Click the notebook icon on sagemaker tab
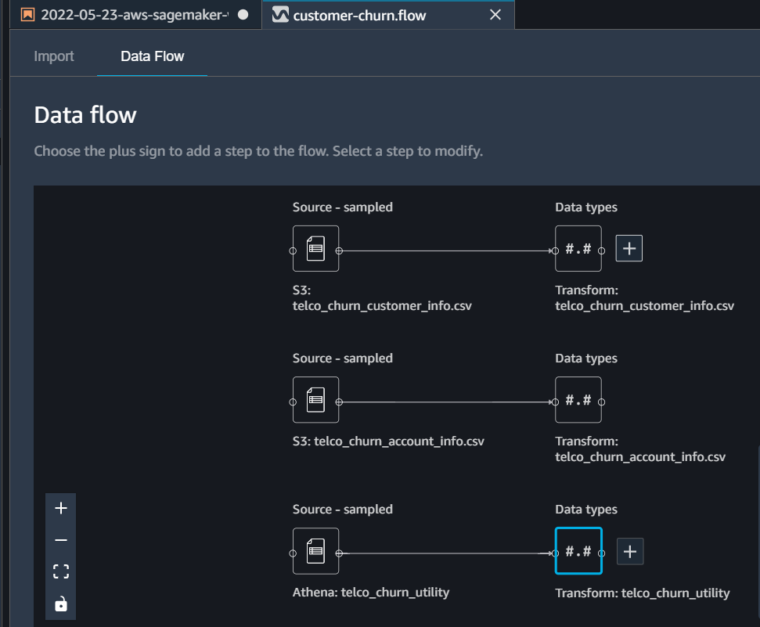 [x=27, y=15]
